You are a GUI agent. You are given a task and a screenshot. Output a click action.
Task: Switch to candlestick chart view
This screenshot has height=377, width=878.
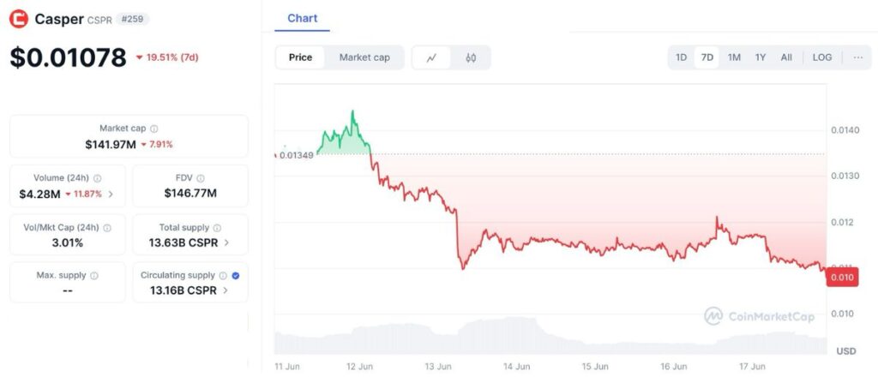tap(471, 57)
